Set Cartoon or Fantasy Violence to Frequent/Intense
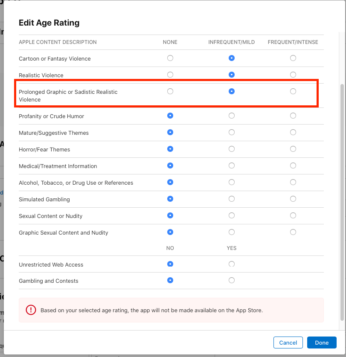The image size is (346, 357). 293,58
